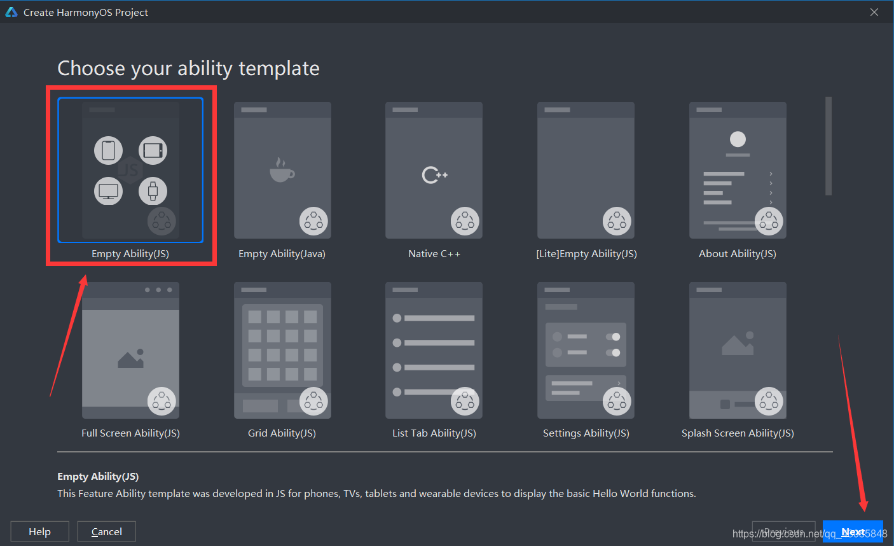Pick the Splash Screen Ability(JS) template
This screenshot has width=894, height=546.
(738, 350)
